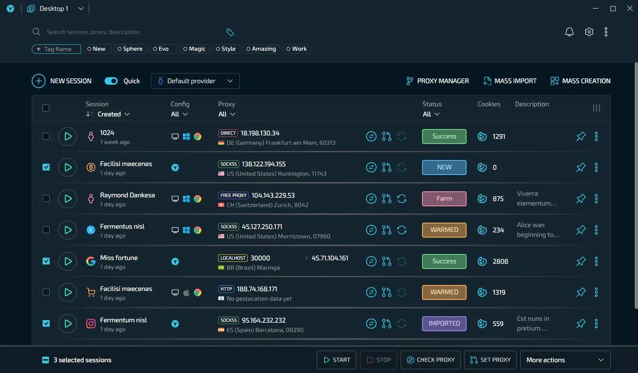Open the Proxy All filter dropdown
Viewport: 638px width, 373px height.
[x=227, y=114]
